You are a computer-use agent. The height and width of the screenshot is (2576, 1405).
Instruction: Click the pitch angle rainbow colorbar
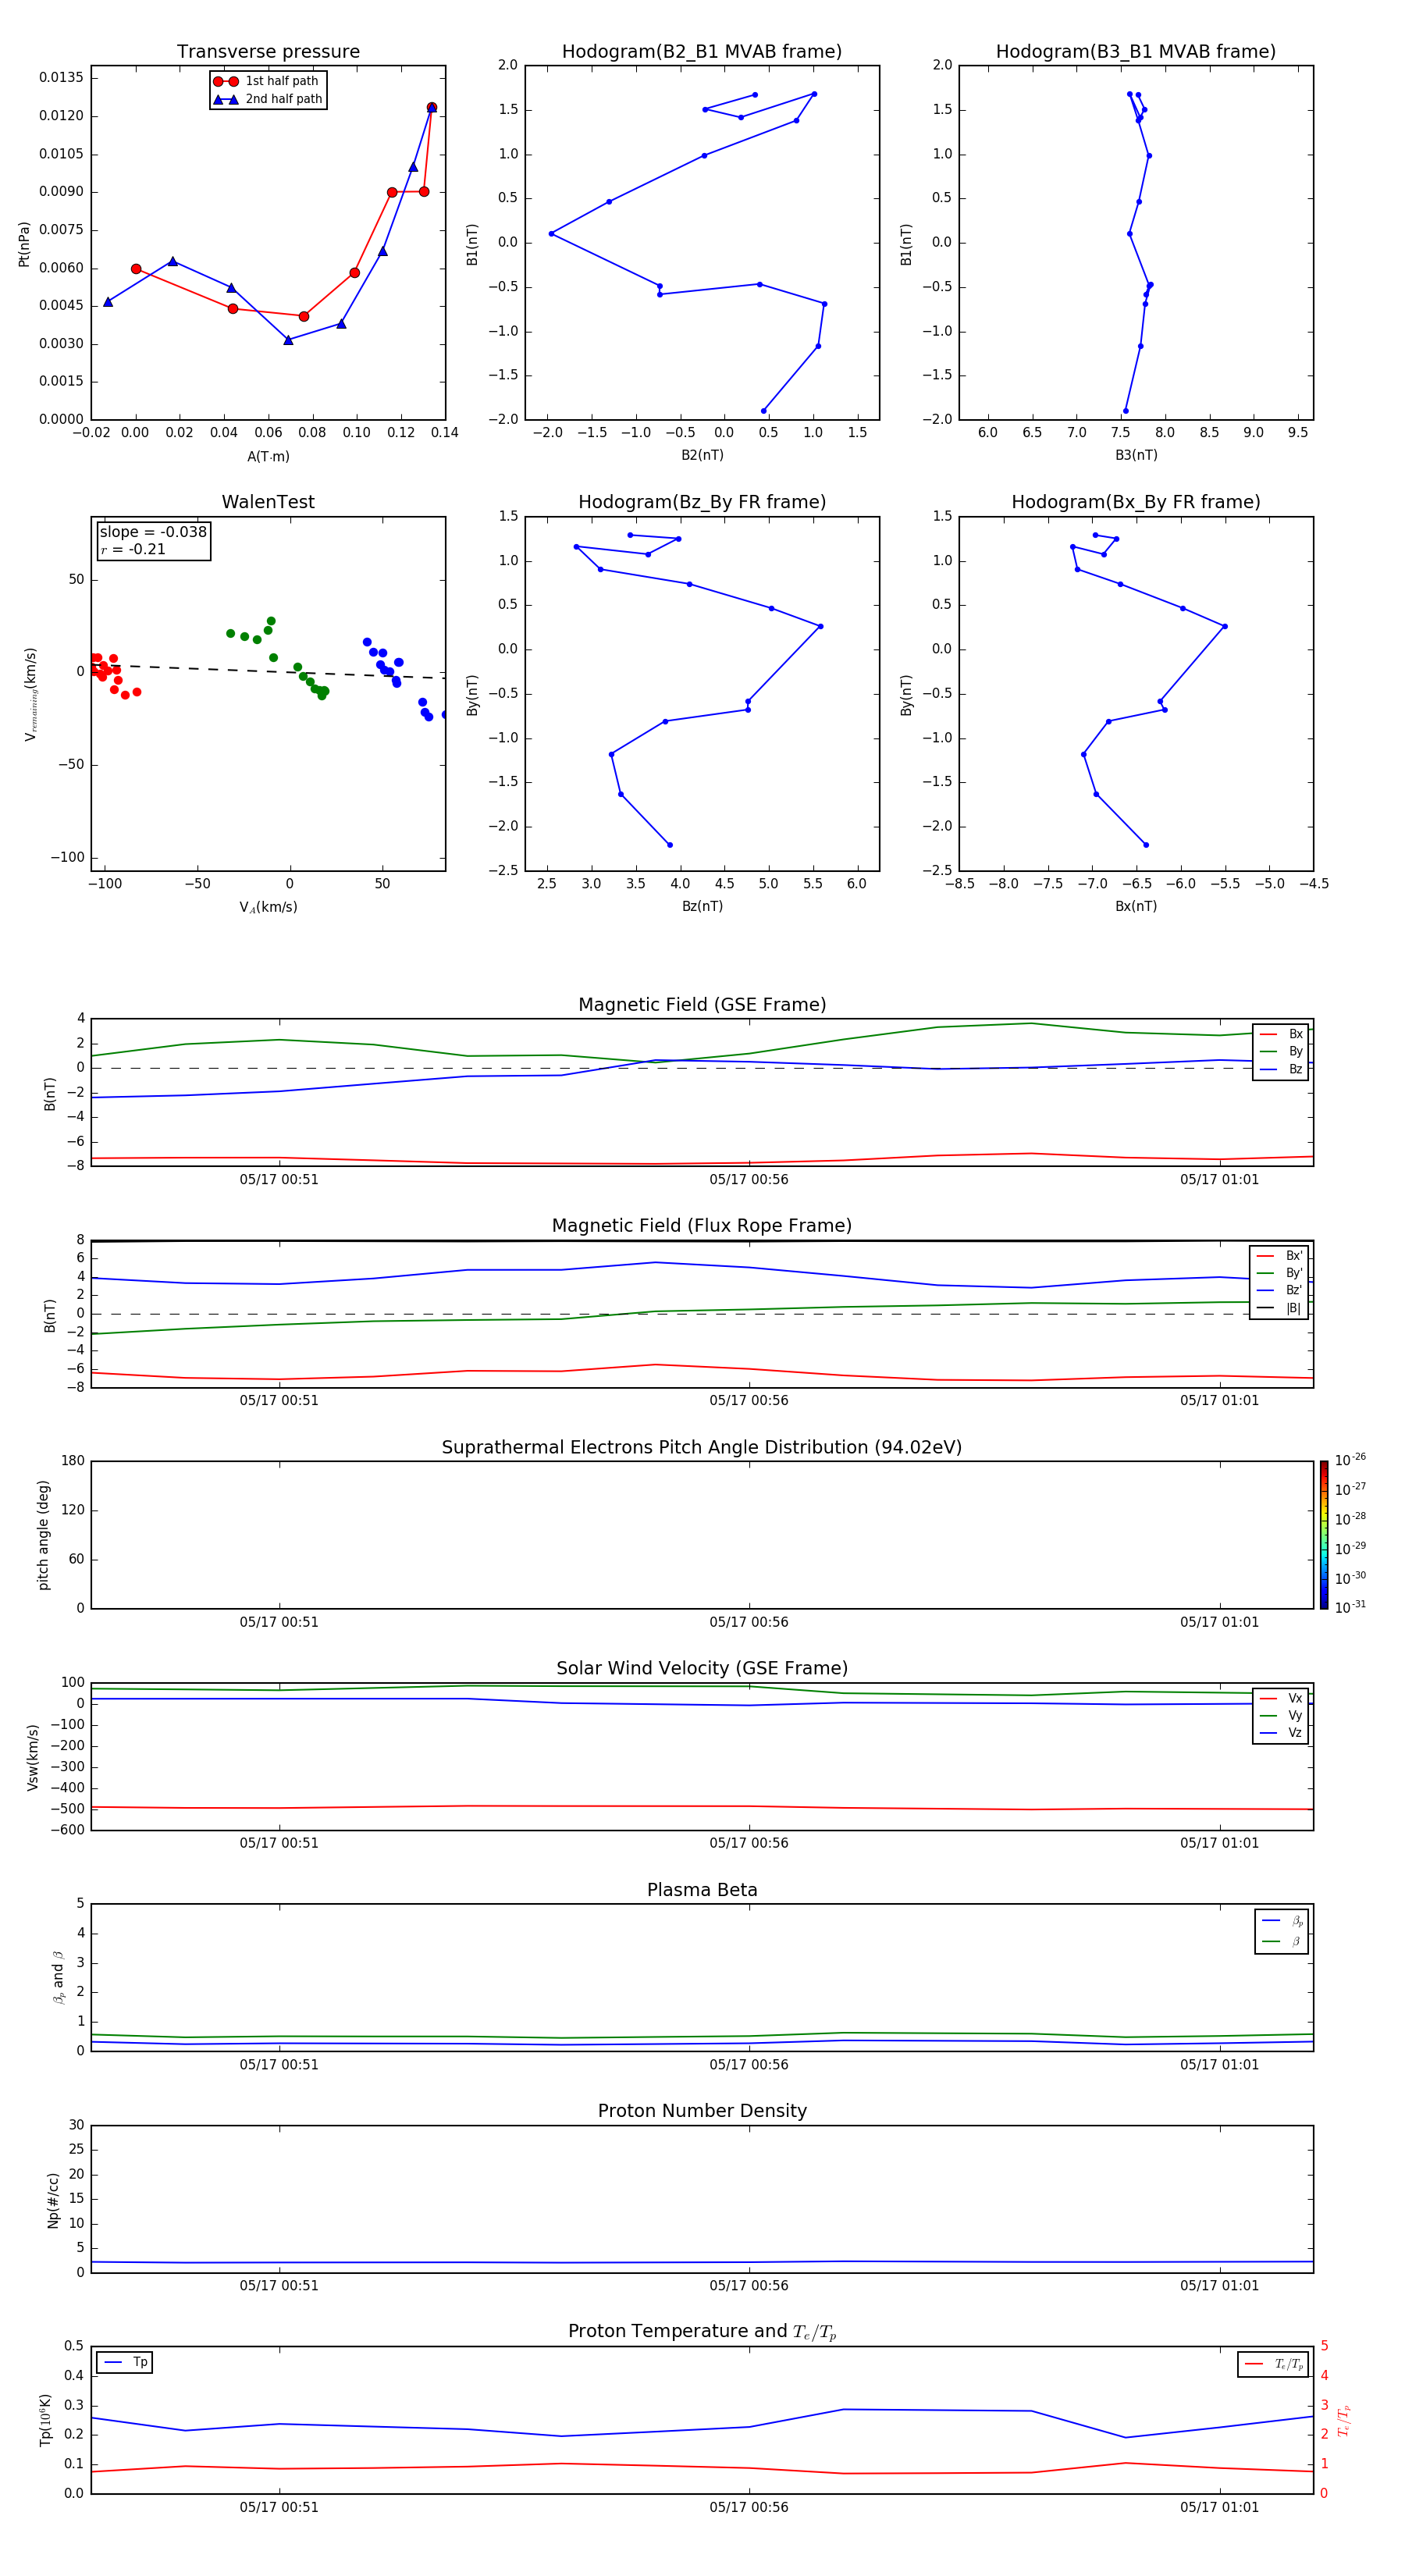click(x=1324, y=1535)
